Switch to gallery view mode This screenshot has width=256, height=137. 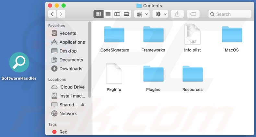coord(127,14)
